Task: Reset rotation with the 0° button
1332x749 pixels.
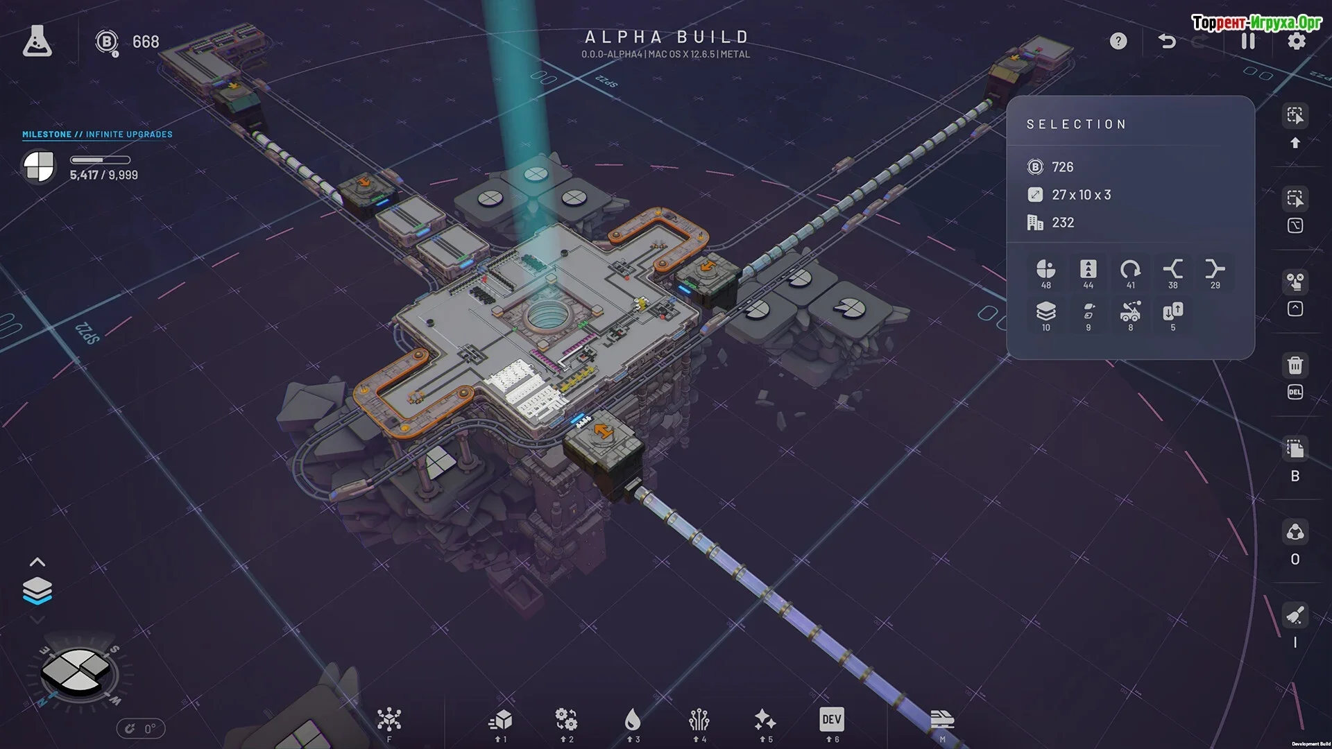Action: [x=141, y=729]
